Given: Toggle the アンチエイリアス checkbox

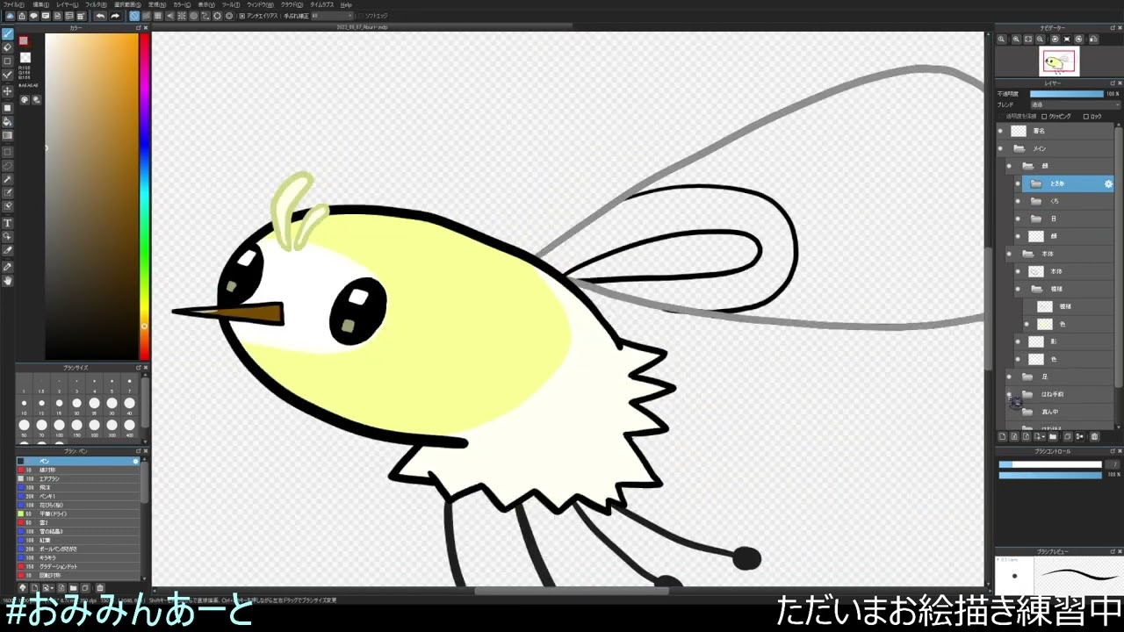Looking at the screenshot, I should 242,16.
